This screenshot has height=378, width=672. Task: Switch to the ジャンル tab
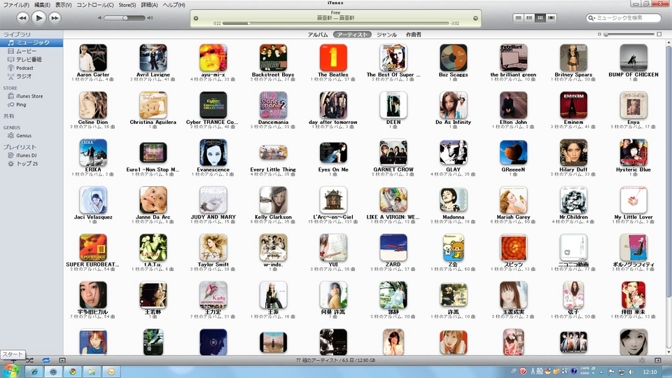point(386,35)
